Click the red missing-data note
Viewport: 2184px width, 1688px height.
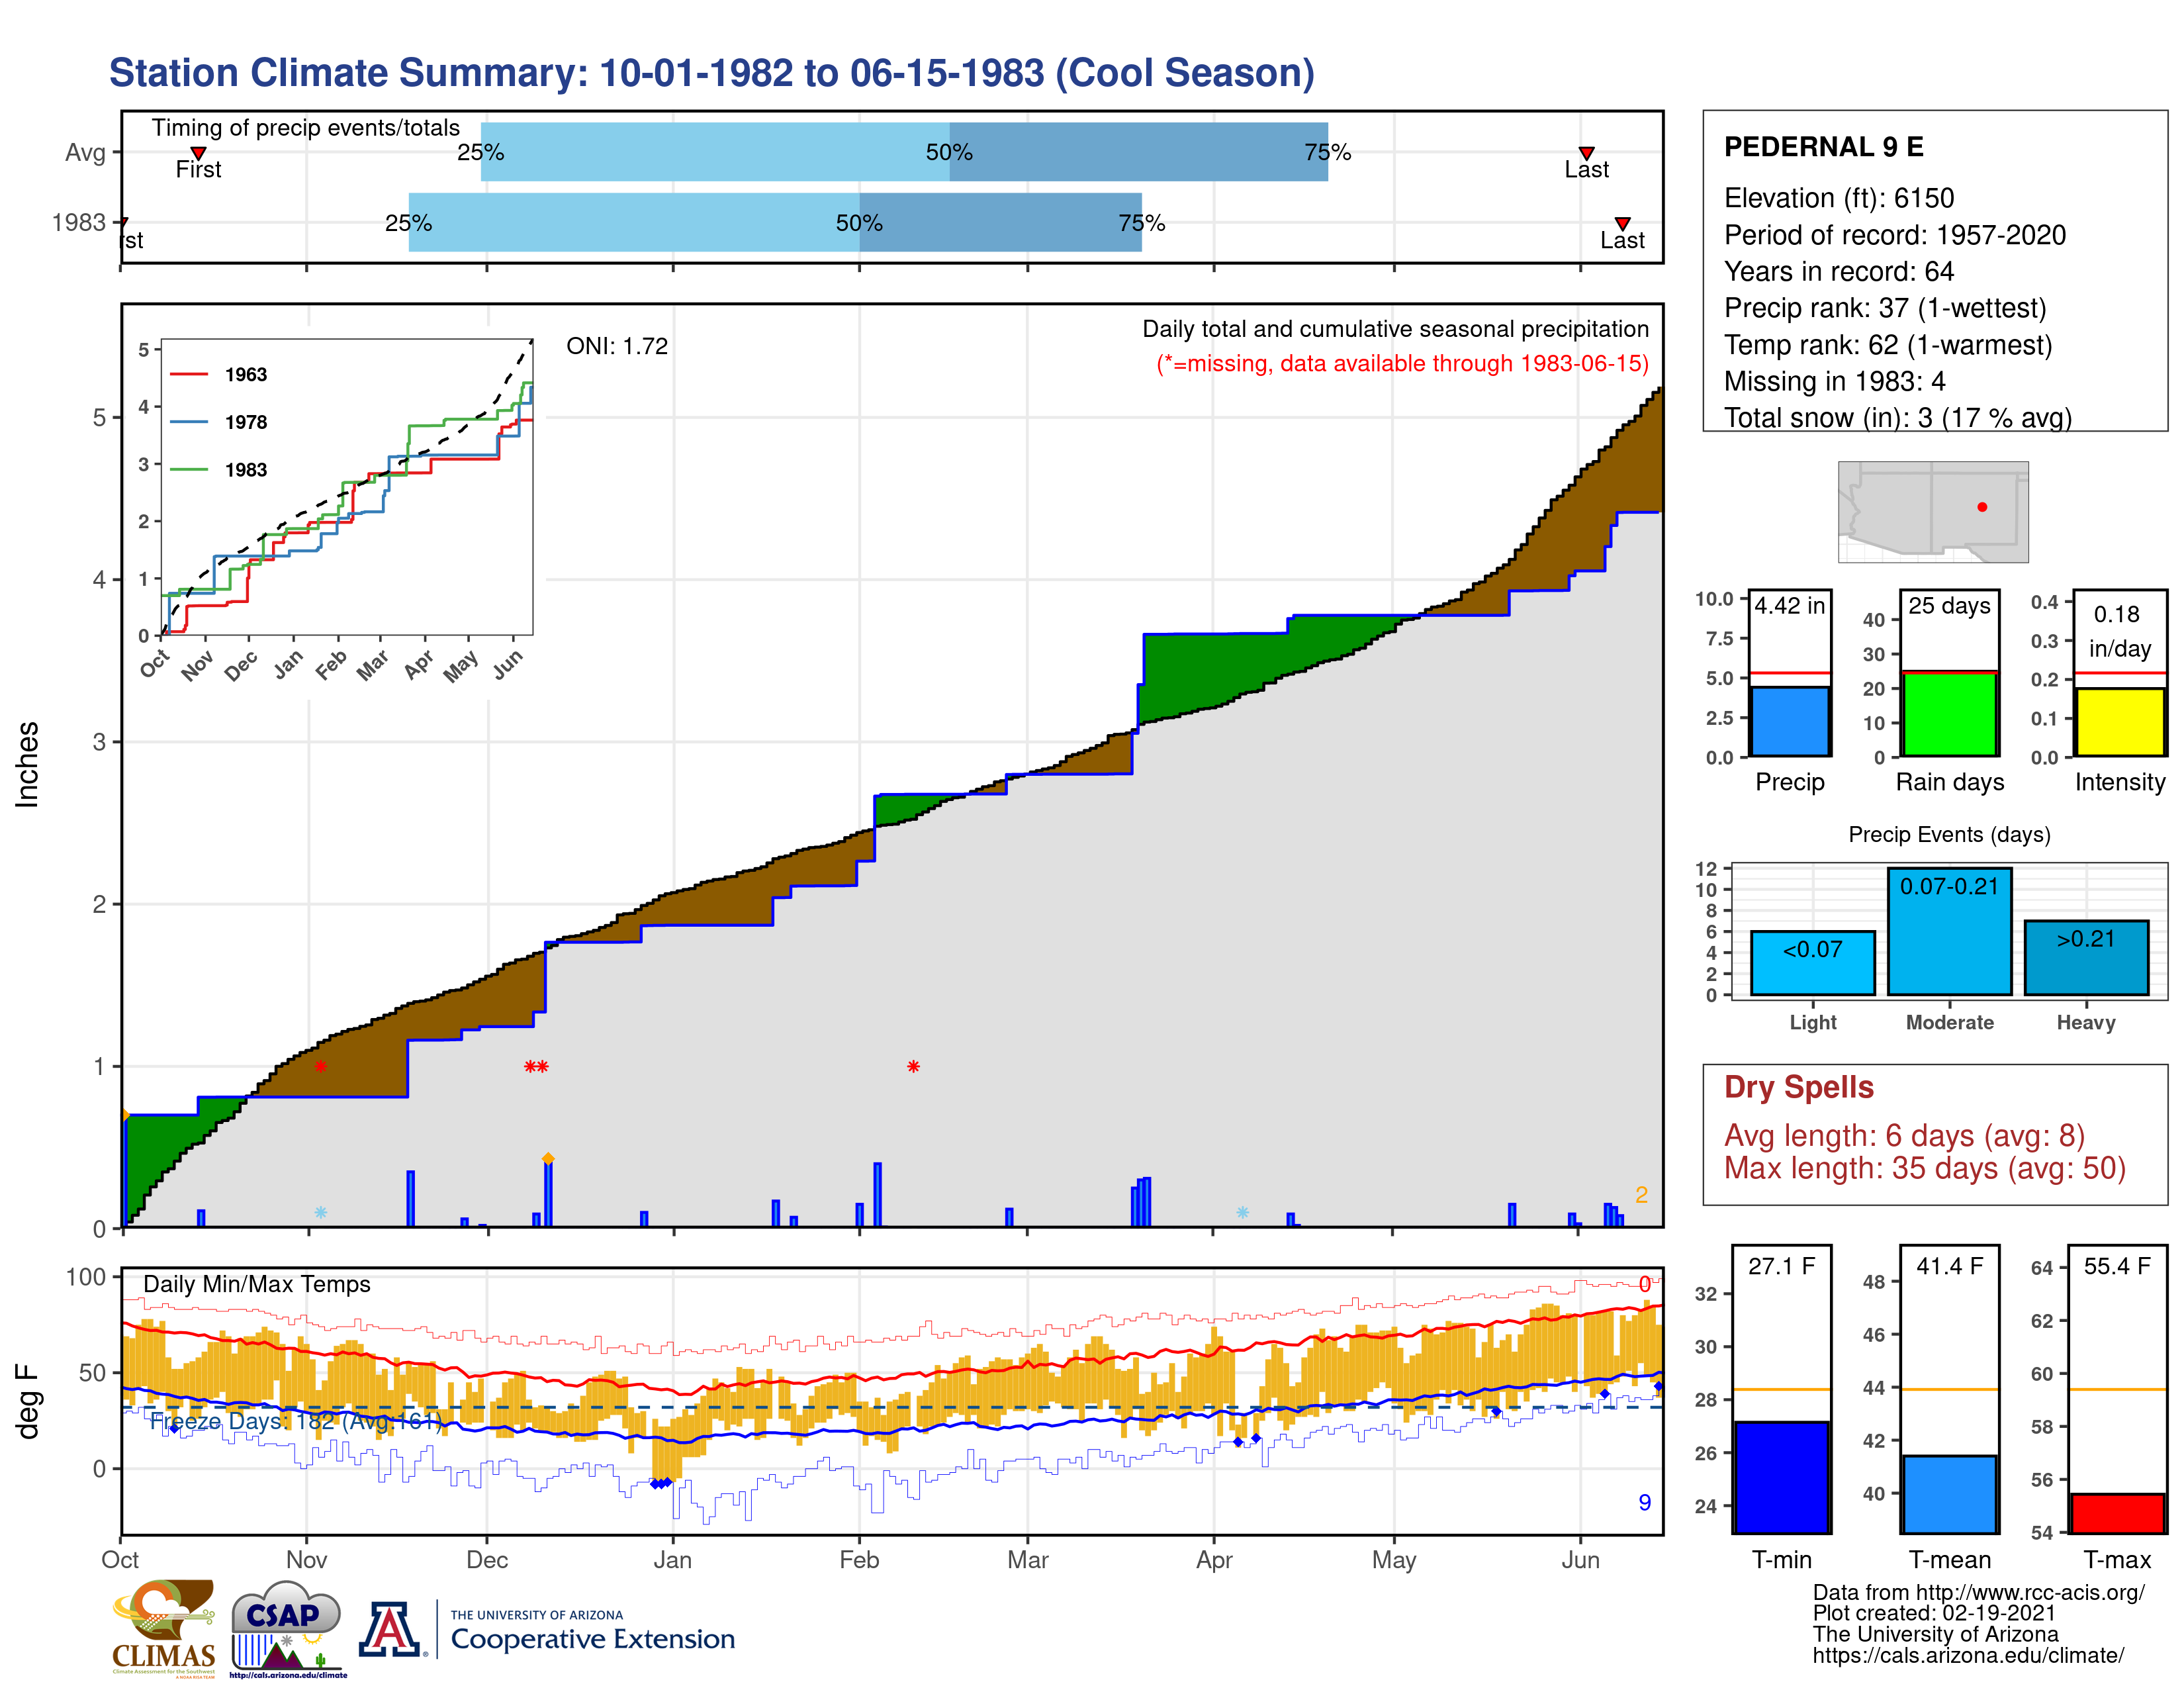(1402, 363)
